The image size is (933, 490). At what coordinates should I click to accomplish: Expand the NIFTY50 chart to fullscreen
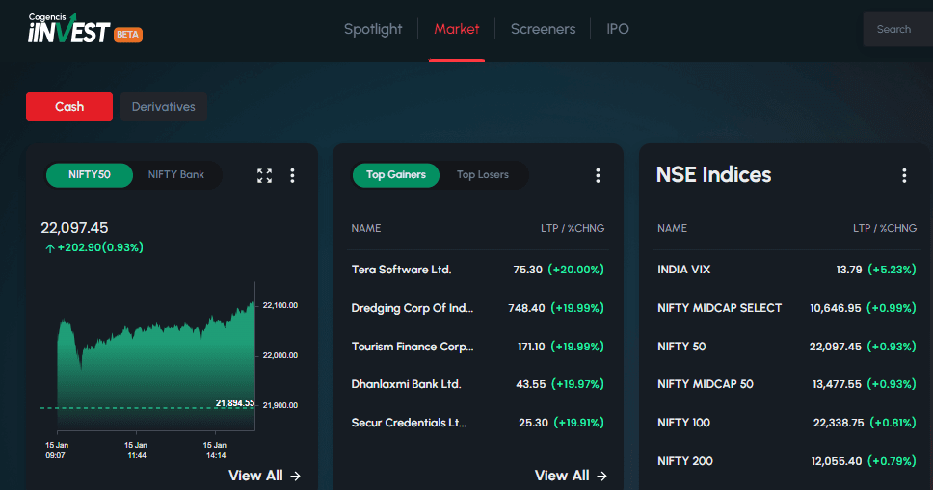tap(264, 175)
